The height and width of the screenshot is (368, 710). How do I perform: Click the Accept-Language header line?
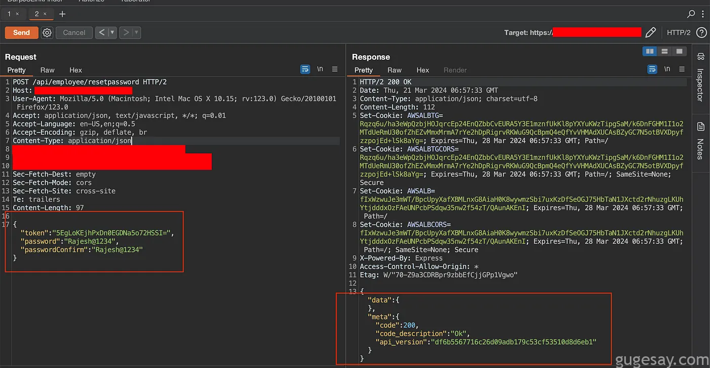click(x=74, y=124)
